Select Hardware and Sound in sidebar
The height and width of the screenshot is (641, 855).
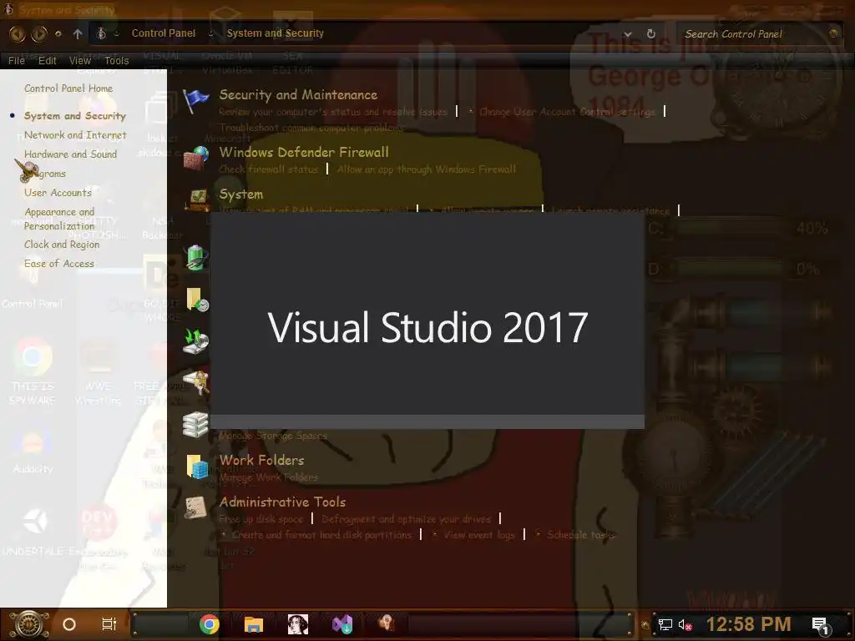pyautogui.click(x=70, y=154)
